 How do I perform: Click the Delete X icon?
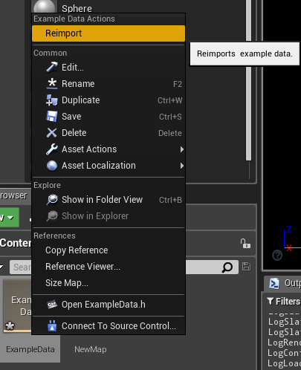click(52, 133)
